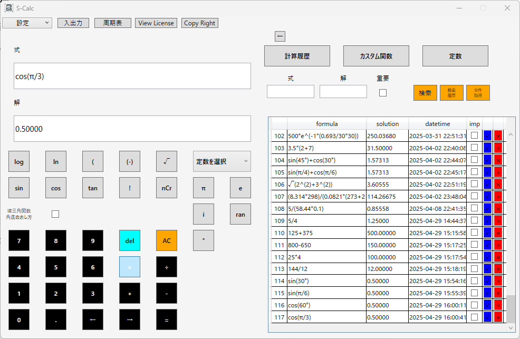520x339 pixels.
Task: Open the 設定 dropdown
Action: 27,23
